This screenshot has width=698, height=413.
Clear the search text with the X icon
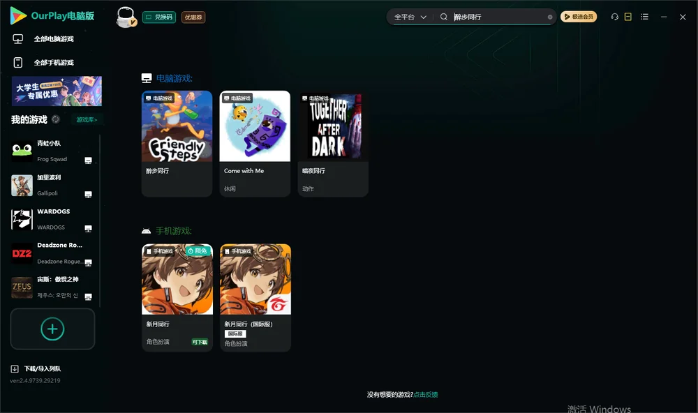click(550, 17)
